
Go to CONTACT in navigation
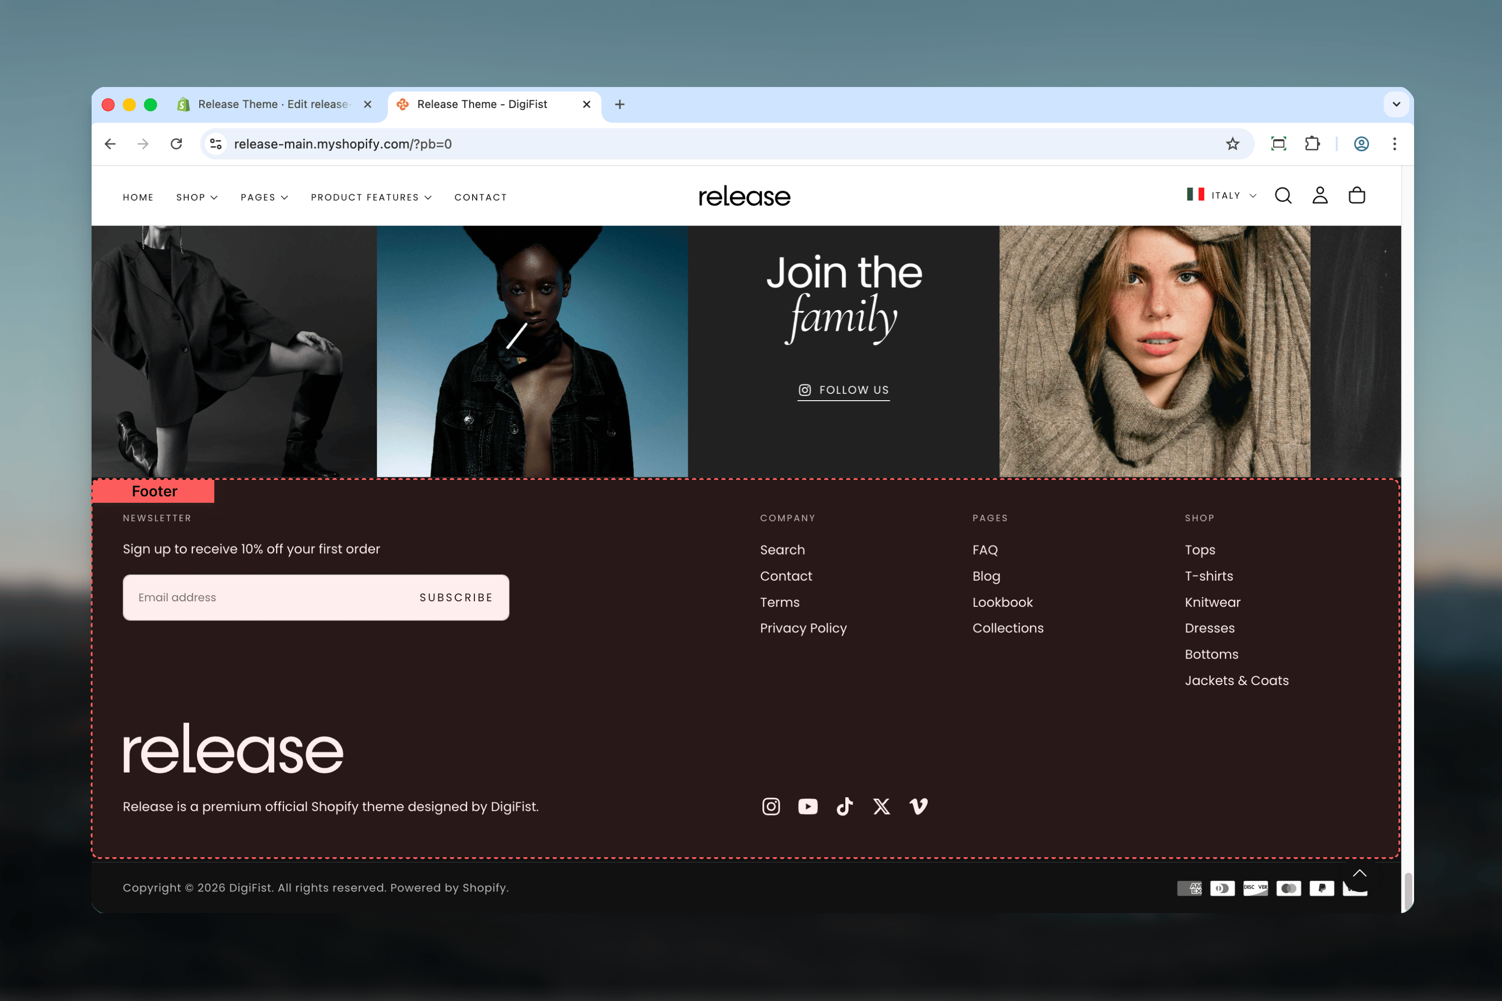pos(481,197)
